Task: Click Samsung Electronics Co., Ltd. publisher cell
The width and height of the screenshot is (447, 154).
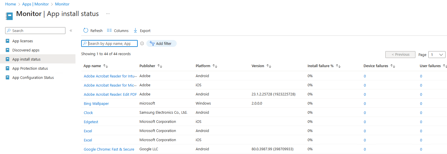Action: (163, 112)
